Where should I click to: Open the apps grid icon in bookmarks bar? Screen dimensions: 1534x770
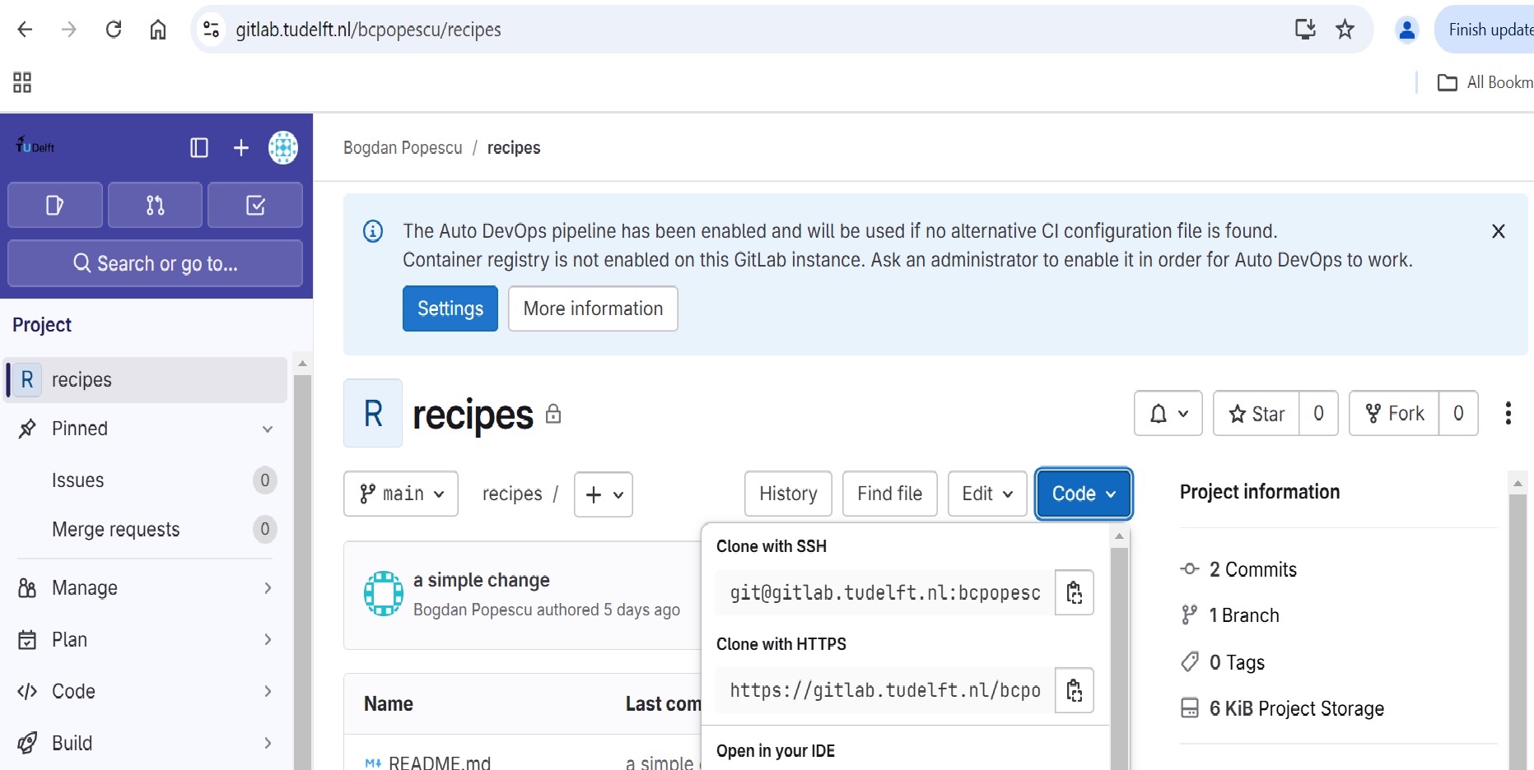tap(22, 82)
